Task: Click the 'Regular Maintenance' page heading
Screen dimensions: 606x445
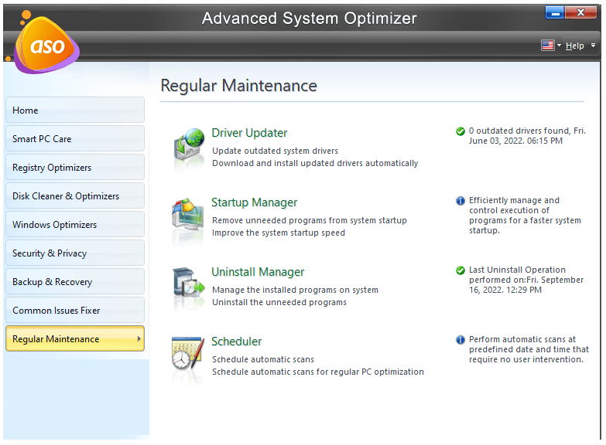Action: (238, 86)
